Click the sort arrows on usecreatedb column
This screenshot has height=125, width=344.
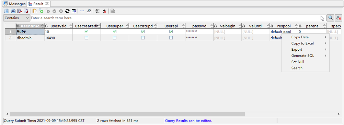[x=99, y=26]
